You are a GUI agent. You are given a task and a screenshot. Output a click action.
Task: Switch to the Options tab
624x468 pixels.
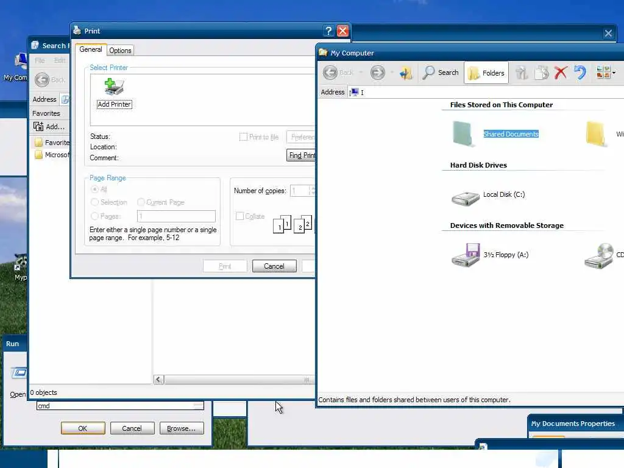[x=120, y=50]
